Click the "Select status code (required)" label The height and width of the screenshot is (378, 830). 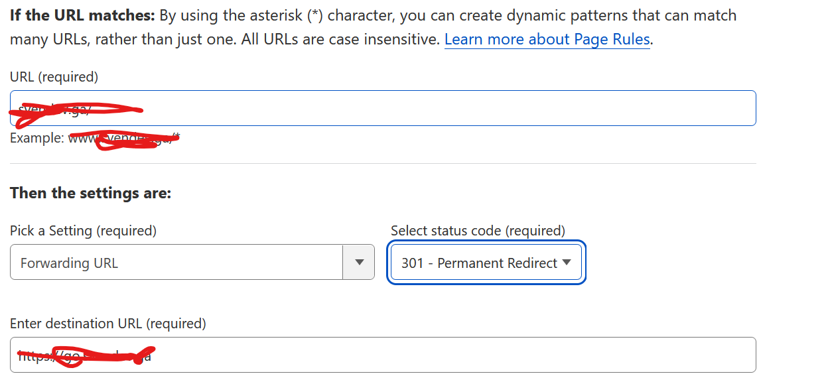tap(478, 231)
